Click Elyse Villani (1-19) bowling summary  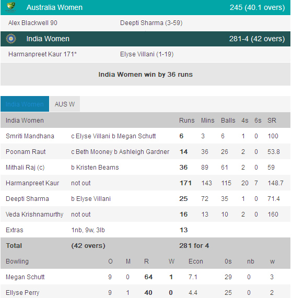click(x=147, y=54)
